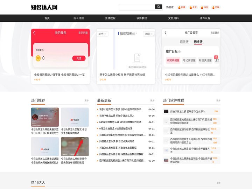
Task: Open article 小红书消费能力强不强
Action: [59, 75]
